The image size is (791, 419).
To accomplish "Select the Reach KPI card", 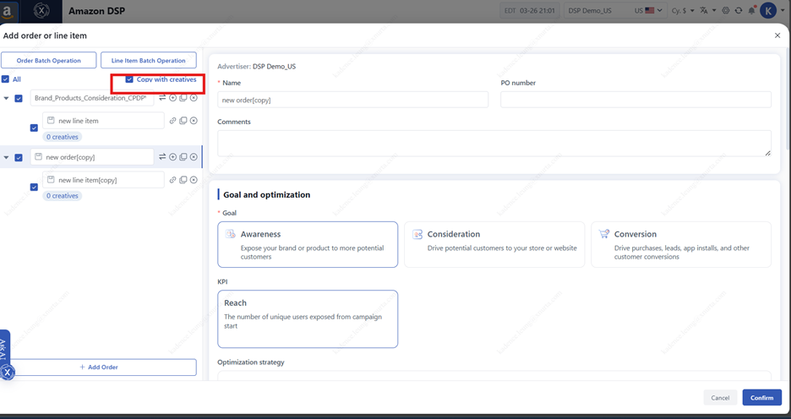I will (x=308, y=319).
